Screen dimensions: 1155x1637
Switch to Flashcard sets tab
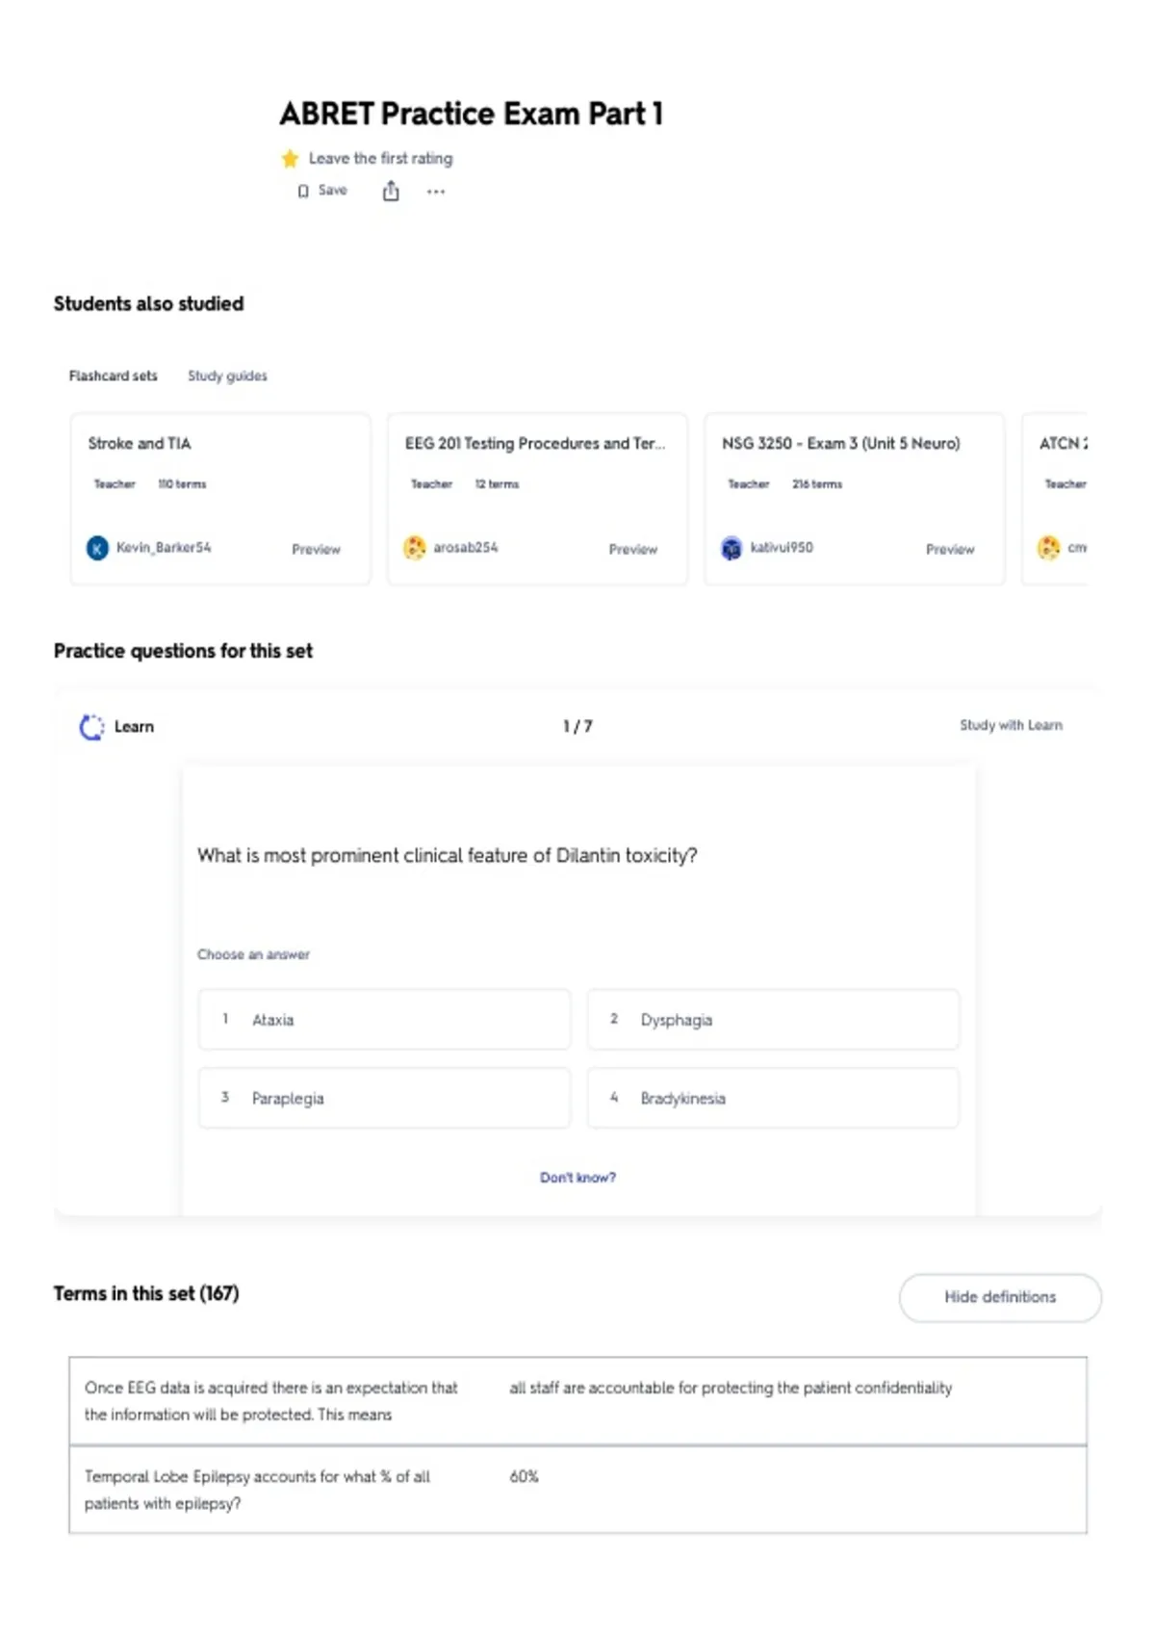(x=113, y=376)
